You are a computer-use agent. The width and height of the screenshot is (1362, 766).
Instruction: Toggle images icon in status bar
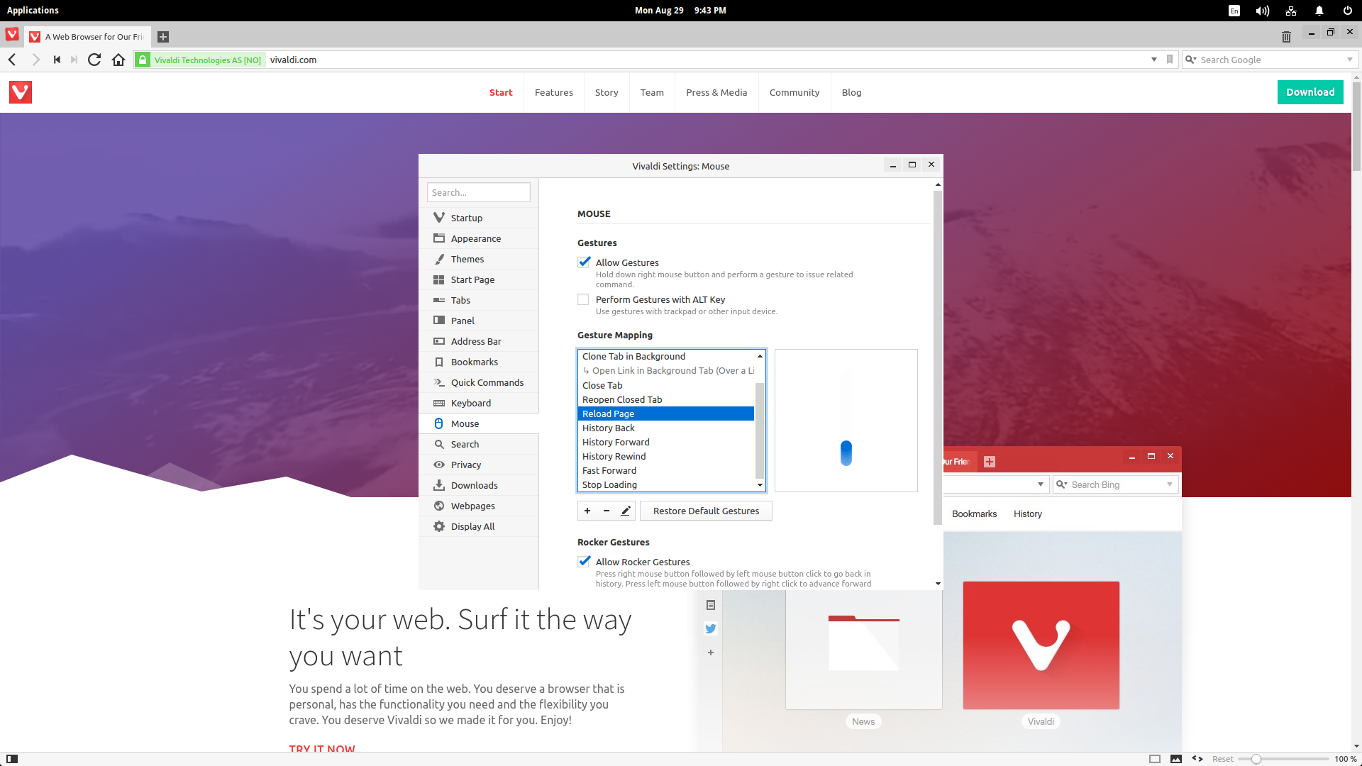tap(1176, 759)
